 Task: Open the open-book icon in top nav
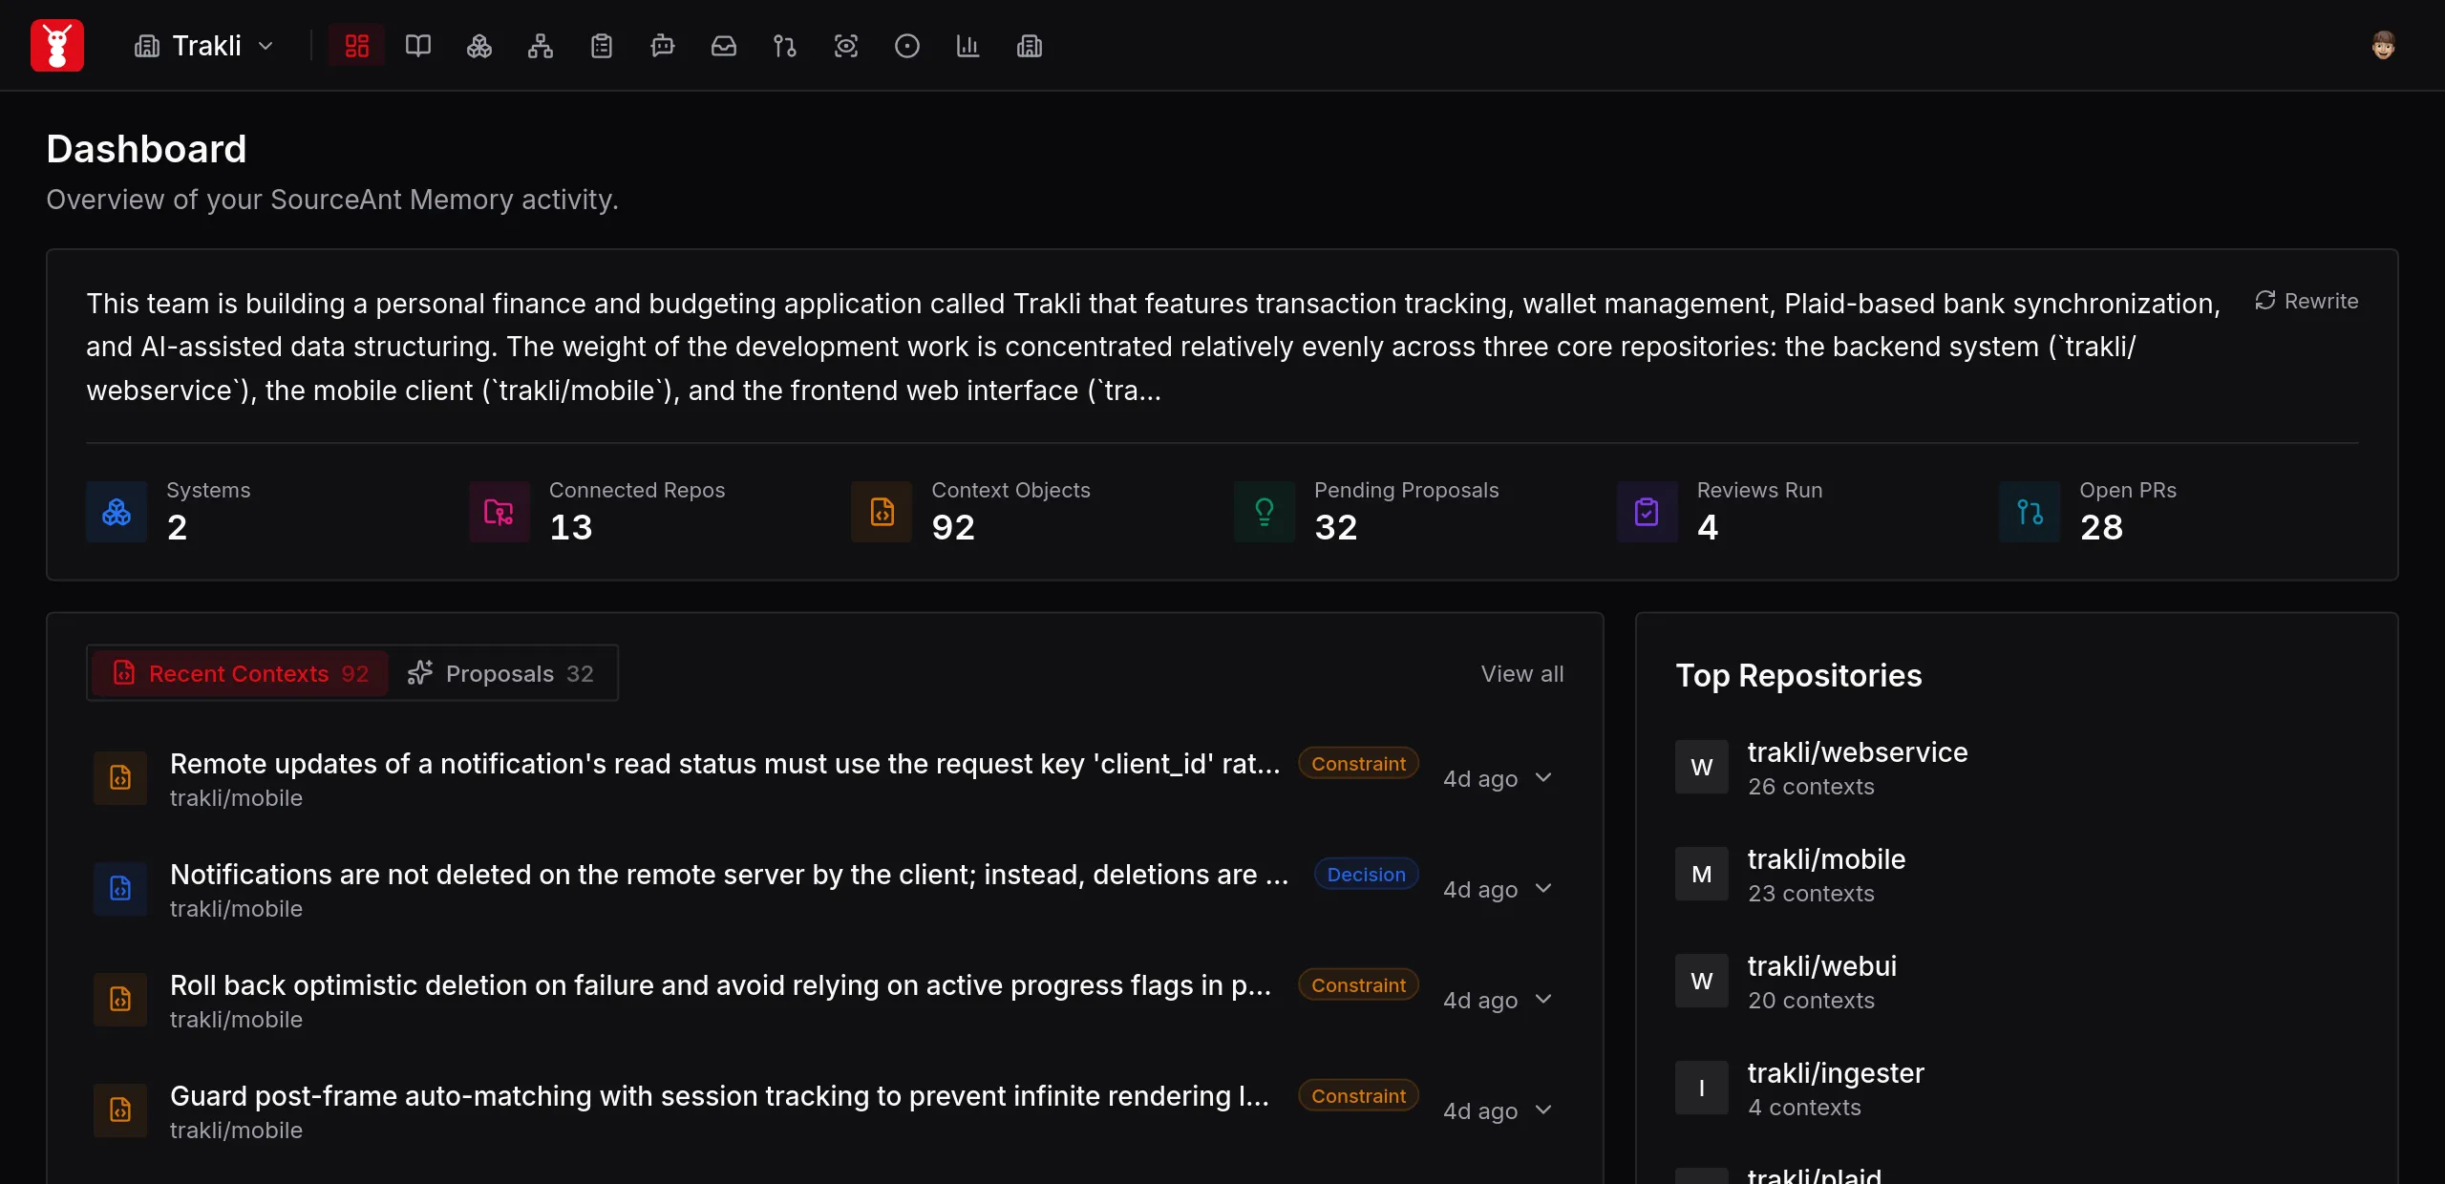coord(418,46)
